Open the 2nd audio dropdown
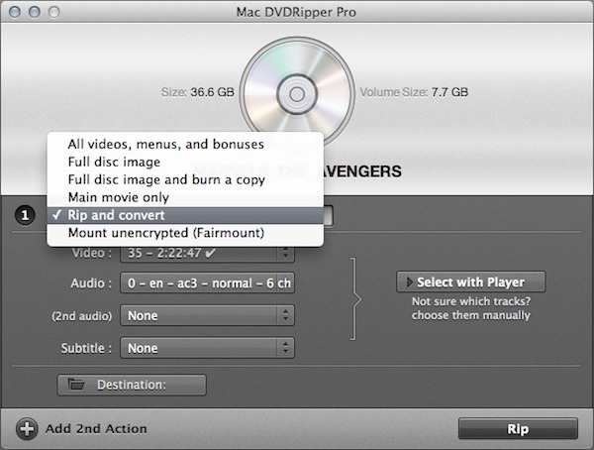 coord(207,315)
